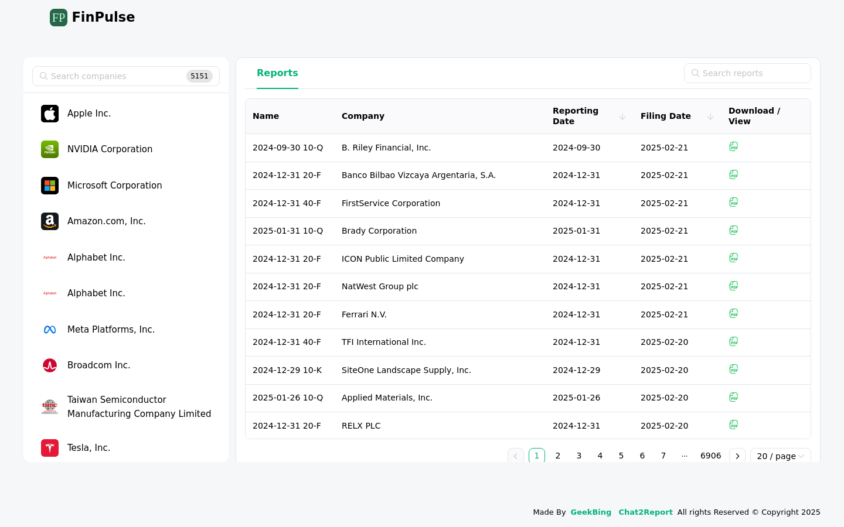Select first Alphabet Inc. entry logo
Screen dimensions: 844x527
pos(50,258)
